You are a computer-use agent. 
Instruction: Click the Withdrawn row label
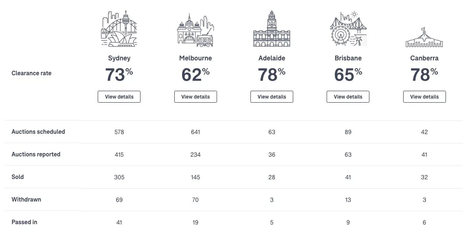coord(26,199)
